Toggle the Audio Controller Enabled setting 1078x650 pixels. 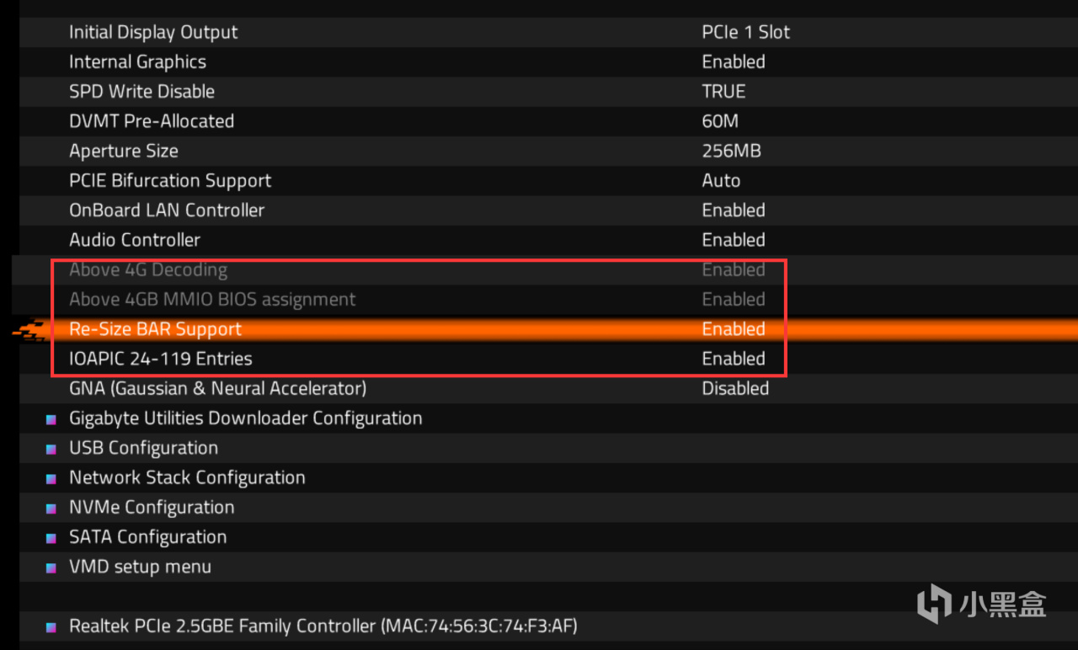click(x=733, y=240)
